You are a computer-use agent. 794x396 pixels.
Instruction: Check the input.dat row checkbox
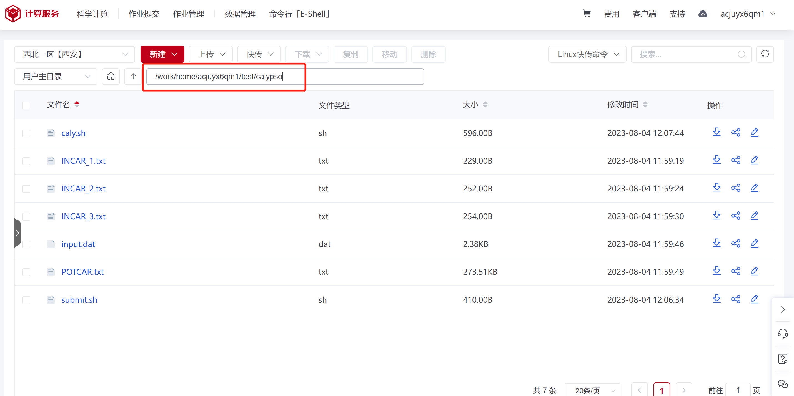(26, 244)
